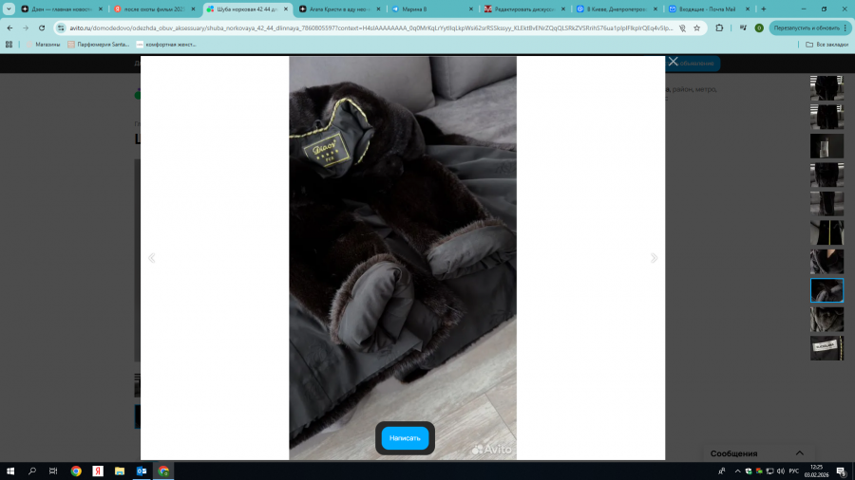Select the first thumbnail in the gallery strip
The width and height of the screenshot is (855, 480).
pos(826,88)
